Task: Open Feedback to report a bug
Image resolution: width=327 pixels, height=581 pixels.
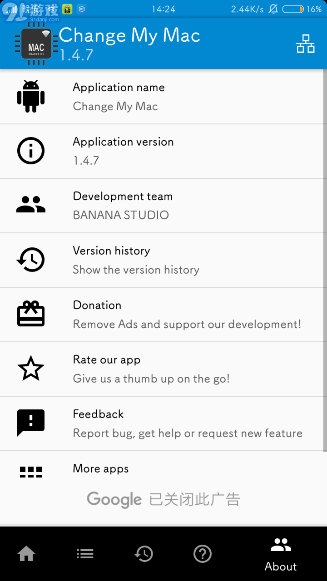Action: coord(163,423)
